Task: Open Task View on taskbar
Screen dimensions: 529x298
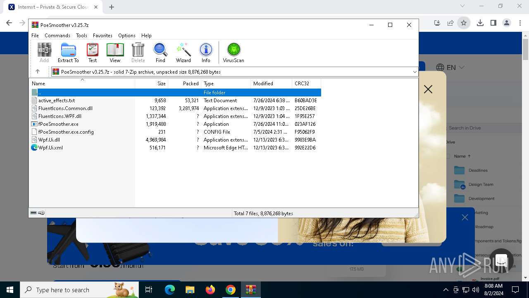Action: coord(149,290)
